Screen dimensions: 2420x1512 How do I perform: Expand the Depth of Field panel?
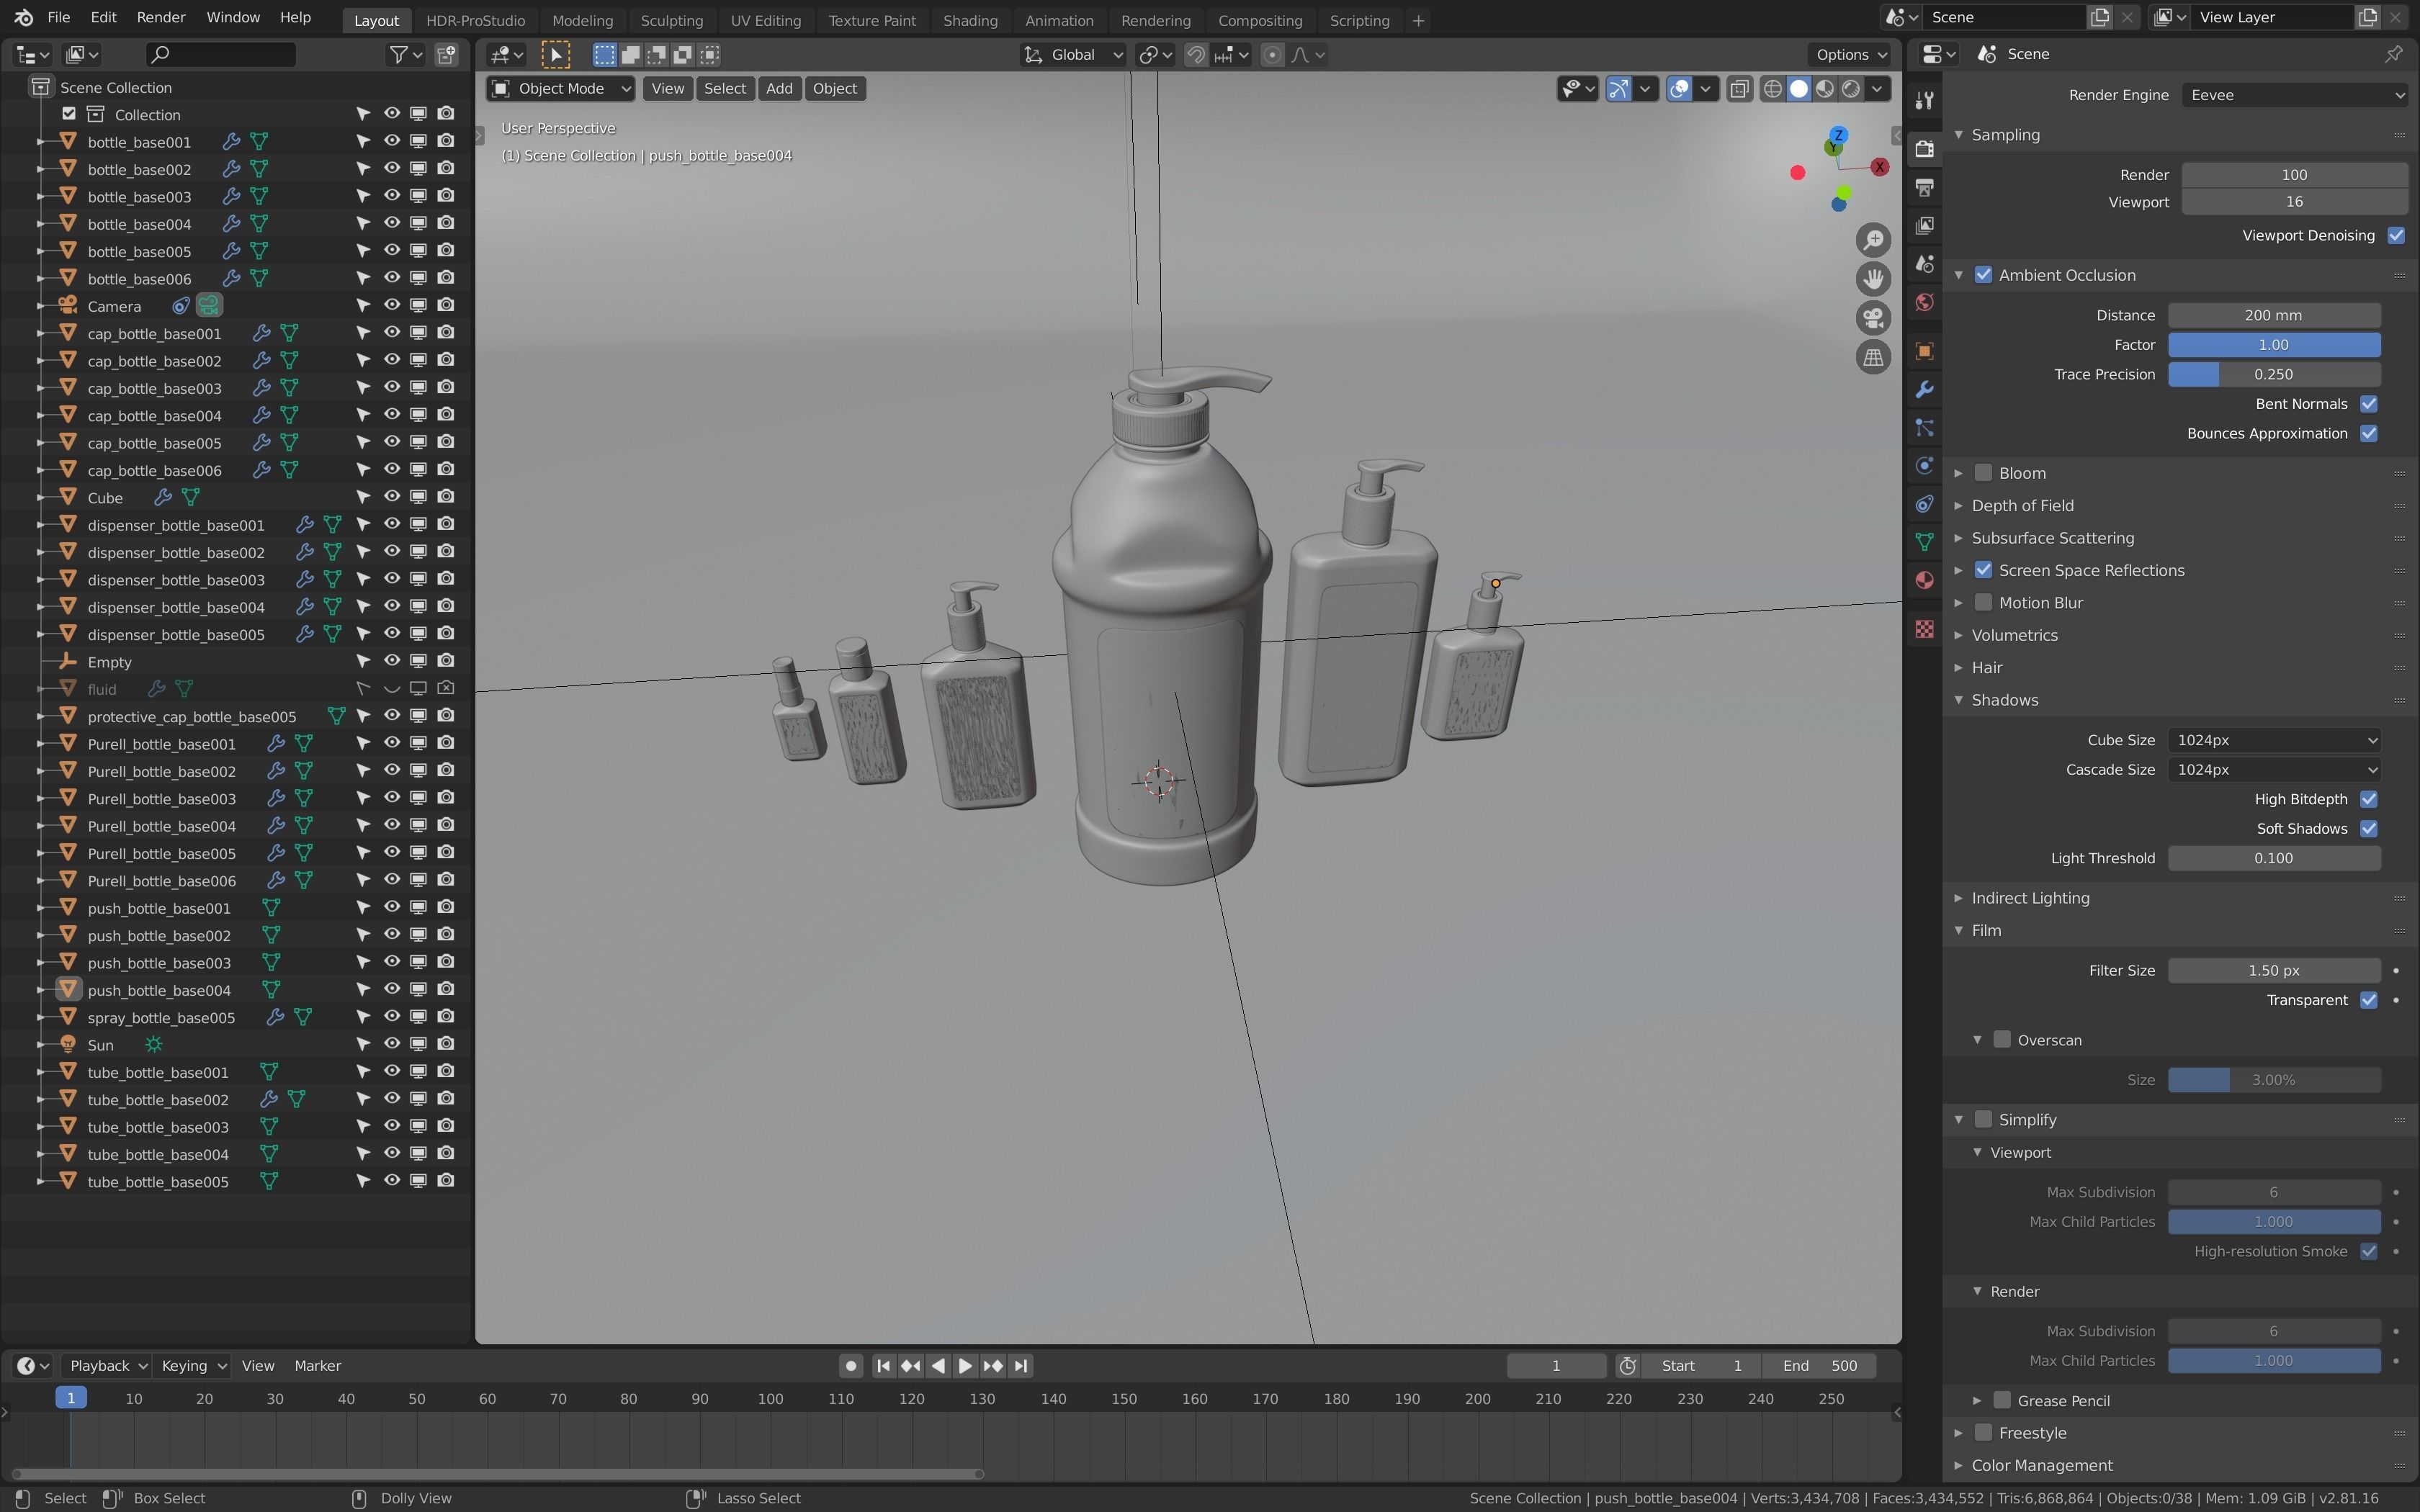tap(2022, 506)
